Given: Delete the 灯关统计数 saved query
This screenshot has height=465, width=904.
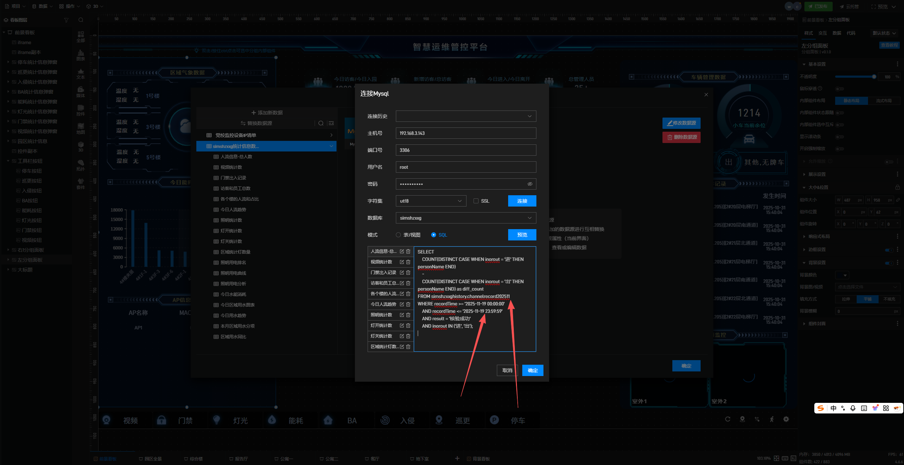Looking at the screenshot, I should click(x=408, y=336).
